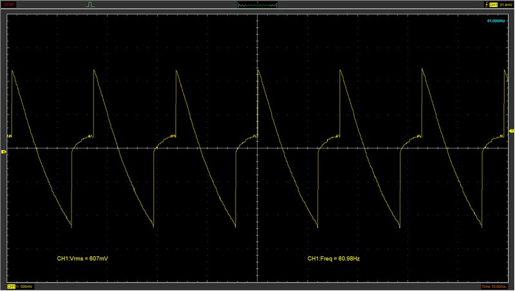The height and width of the screenshot is (291, 515).
Task: Click the 500mV vertical scale value
Action: pyautogui.click(x=26, y=286)
